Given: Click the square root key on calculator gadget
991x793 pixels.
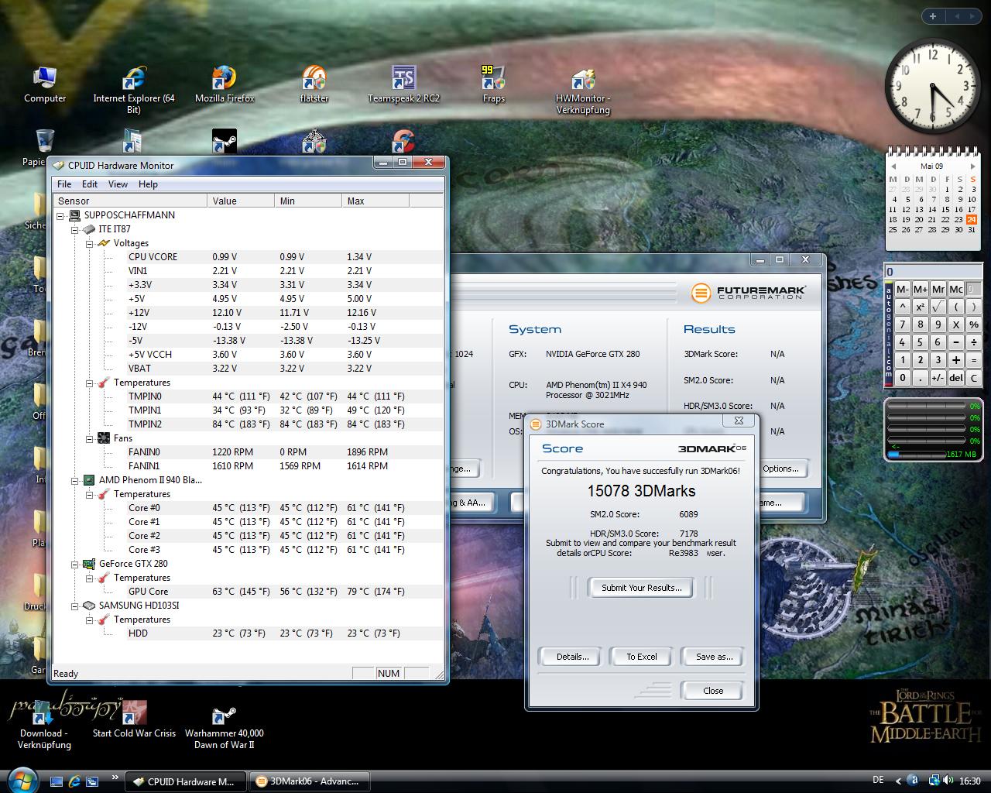Looking at the screenshot, I should pos(938,307).
